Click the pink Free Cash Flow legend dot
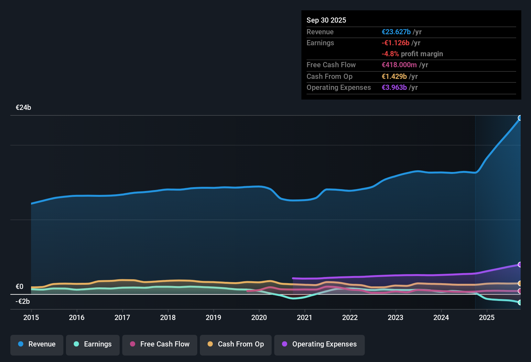The image size is (531, 362). [x=132, y=344]
